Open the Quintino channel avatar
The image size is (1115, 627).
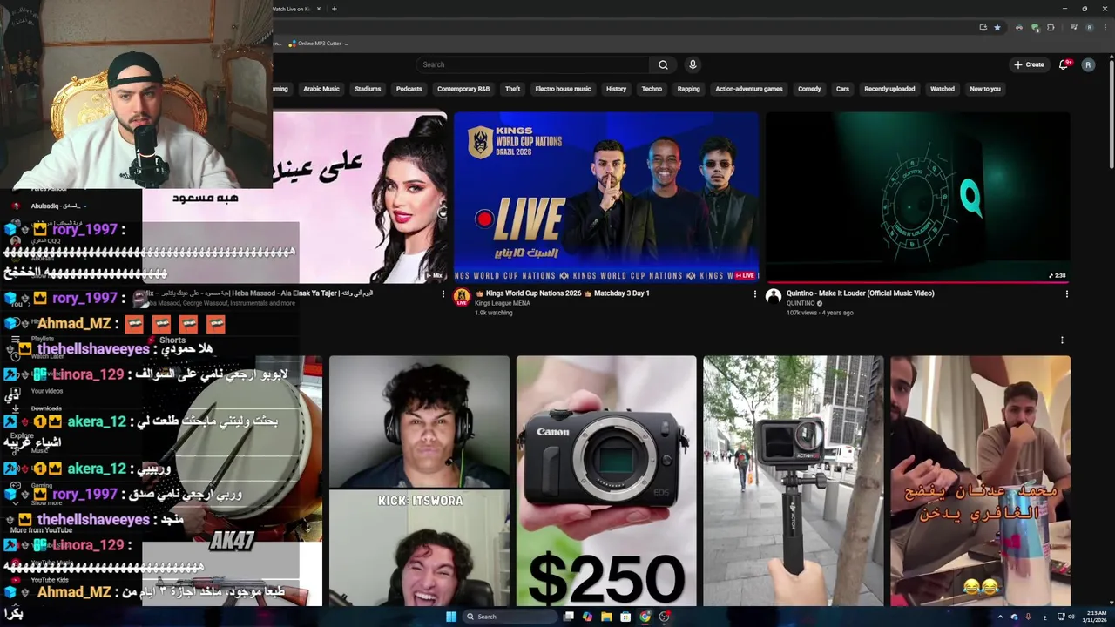773,297
